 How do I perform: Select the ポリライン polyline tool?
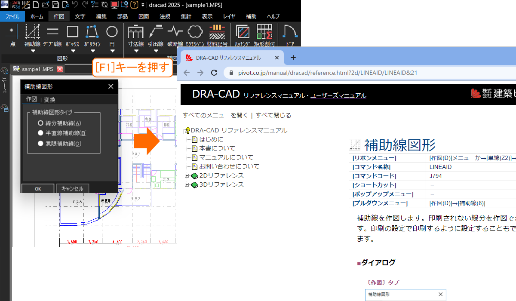tap(92, 35)
